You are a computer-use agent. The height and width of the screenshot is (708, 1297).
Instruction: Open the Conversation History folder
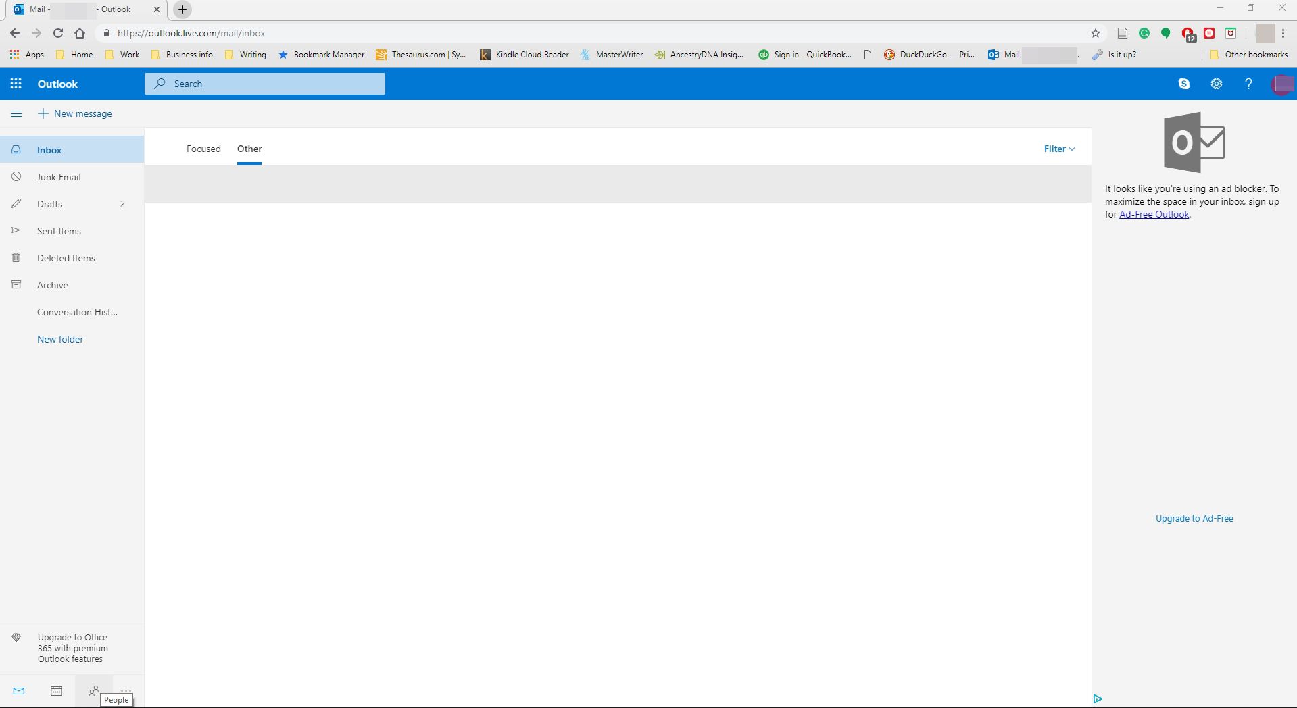72,312
